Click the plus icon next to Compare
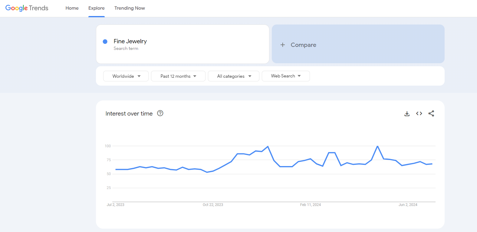Viewport: 477px width, 232px height. pos(283,45)
